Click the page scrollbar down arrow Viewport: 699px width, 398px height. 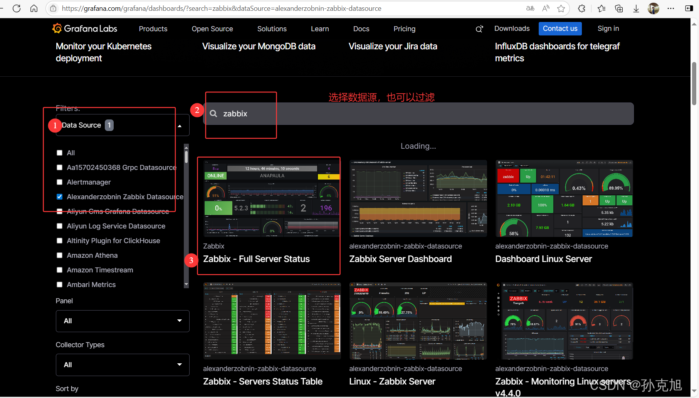point(694,391)
